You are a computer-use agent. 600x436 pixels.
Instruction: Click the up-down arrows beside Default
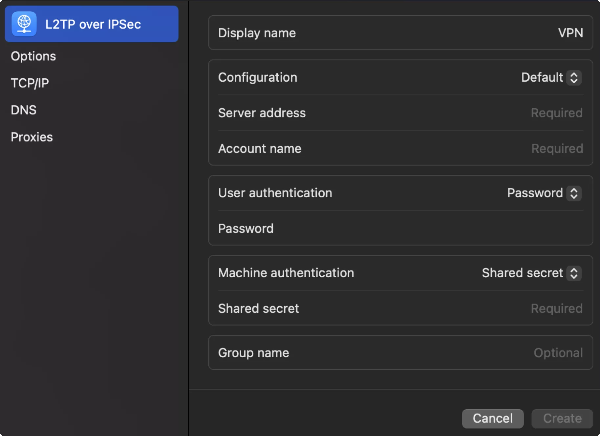coord(574,78)
